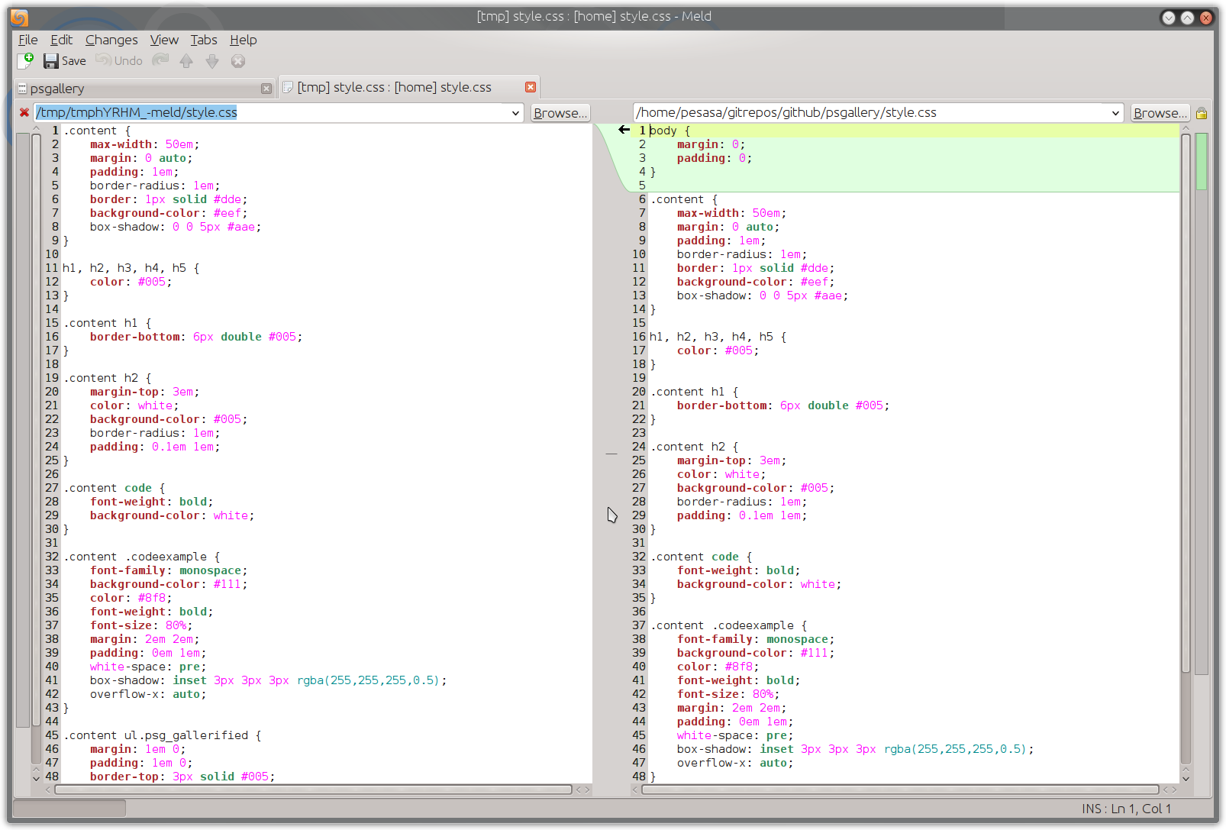The width and height of the screenshot is (1226, 830).
Task: Open the Tabs menu
Action: click(204, 40)
